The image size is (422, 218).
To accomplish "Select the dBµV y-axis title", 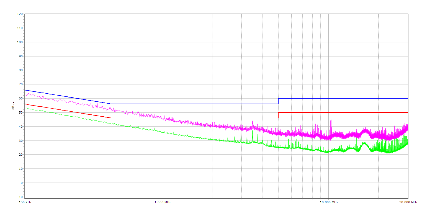I will [13, 106].
